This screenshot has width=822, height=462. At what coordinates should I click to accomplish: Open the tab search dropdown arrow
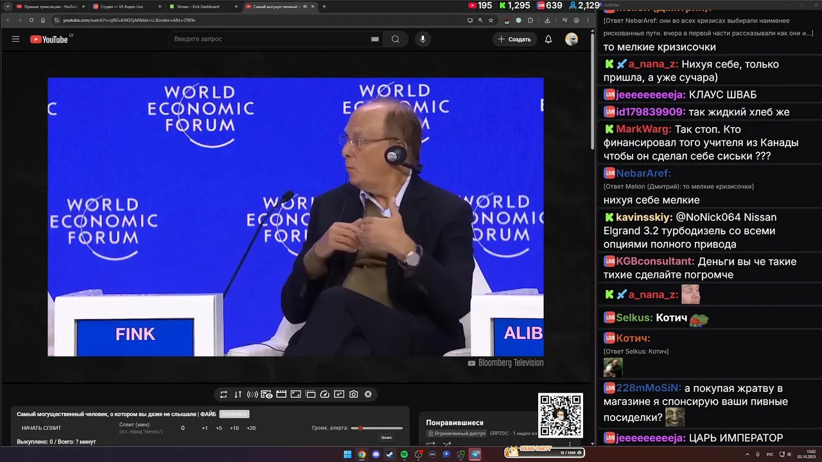[7, 6]
